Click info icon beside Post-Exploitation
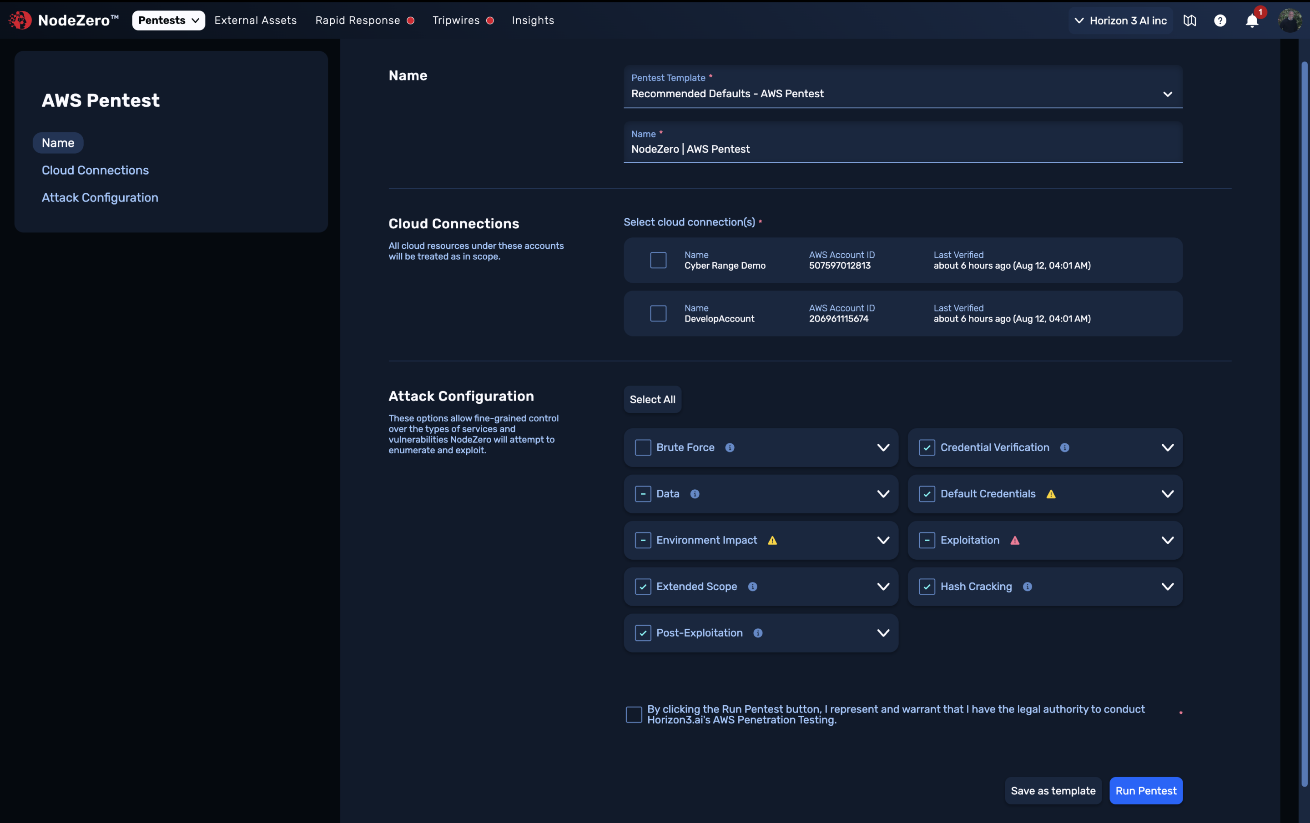 (x=758, y=632)
